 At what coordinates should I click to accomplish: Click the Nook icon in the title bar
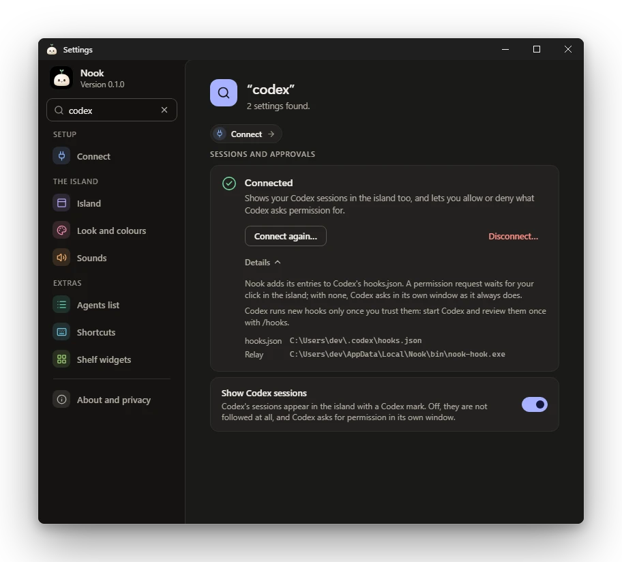tap(52, 49)
